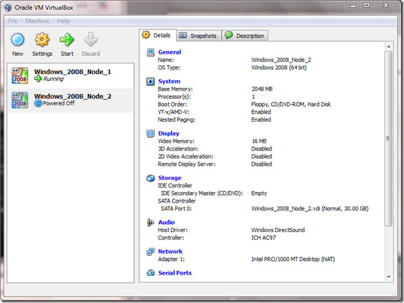This screenshot has width=404, height=303.
Task: Click the details scrollbar up arrow
Action: click(388, 46)
